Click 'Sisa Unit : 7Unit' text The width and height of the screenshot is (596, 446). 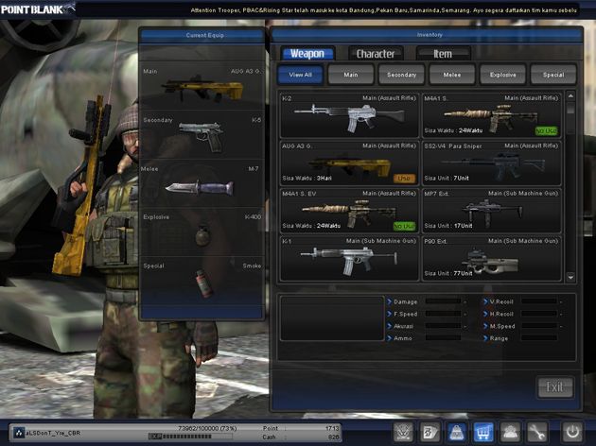pos(447,178)
